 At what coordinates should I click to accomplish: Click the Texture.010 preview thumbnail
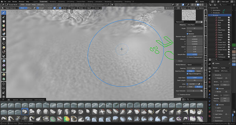(189, 15)
